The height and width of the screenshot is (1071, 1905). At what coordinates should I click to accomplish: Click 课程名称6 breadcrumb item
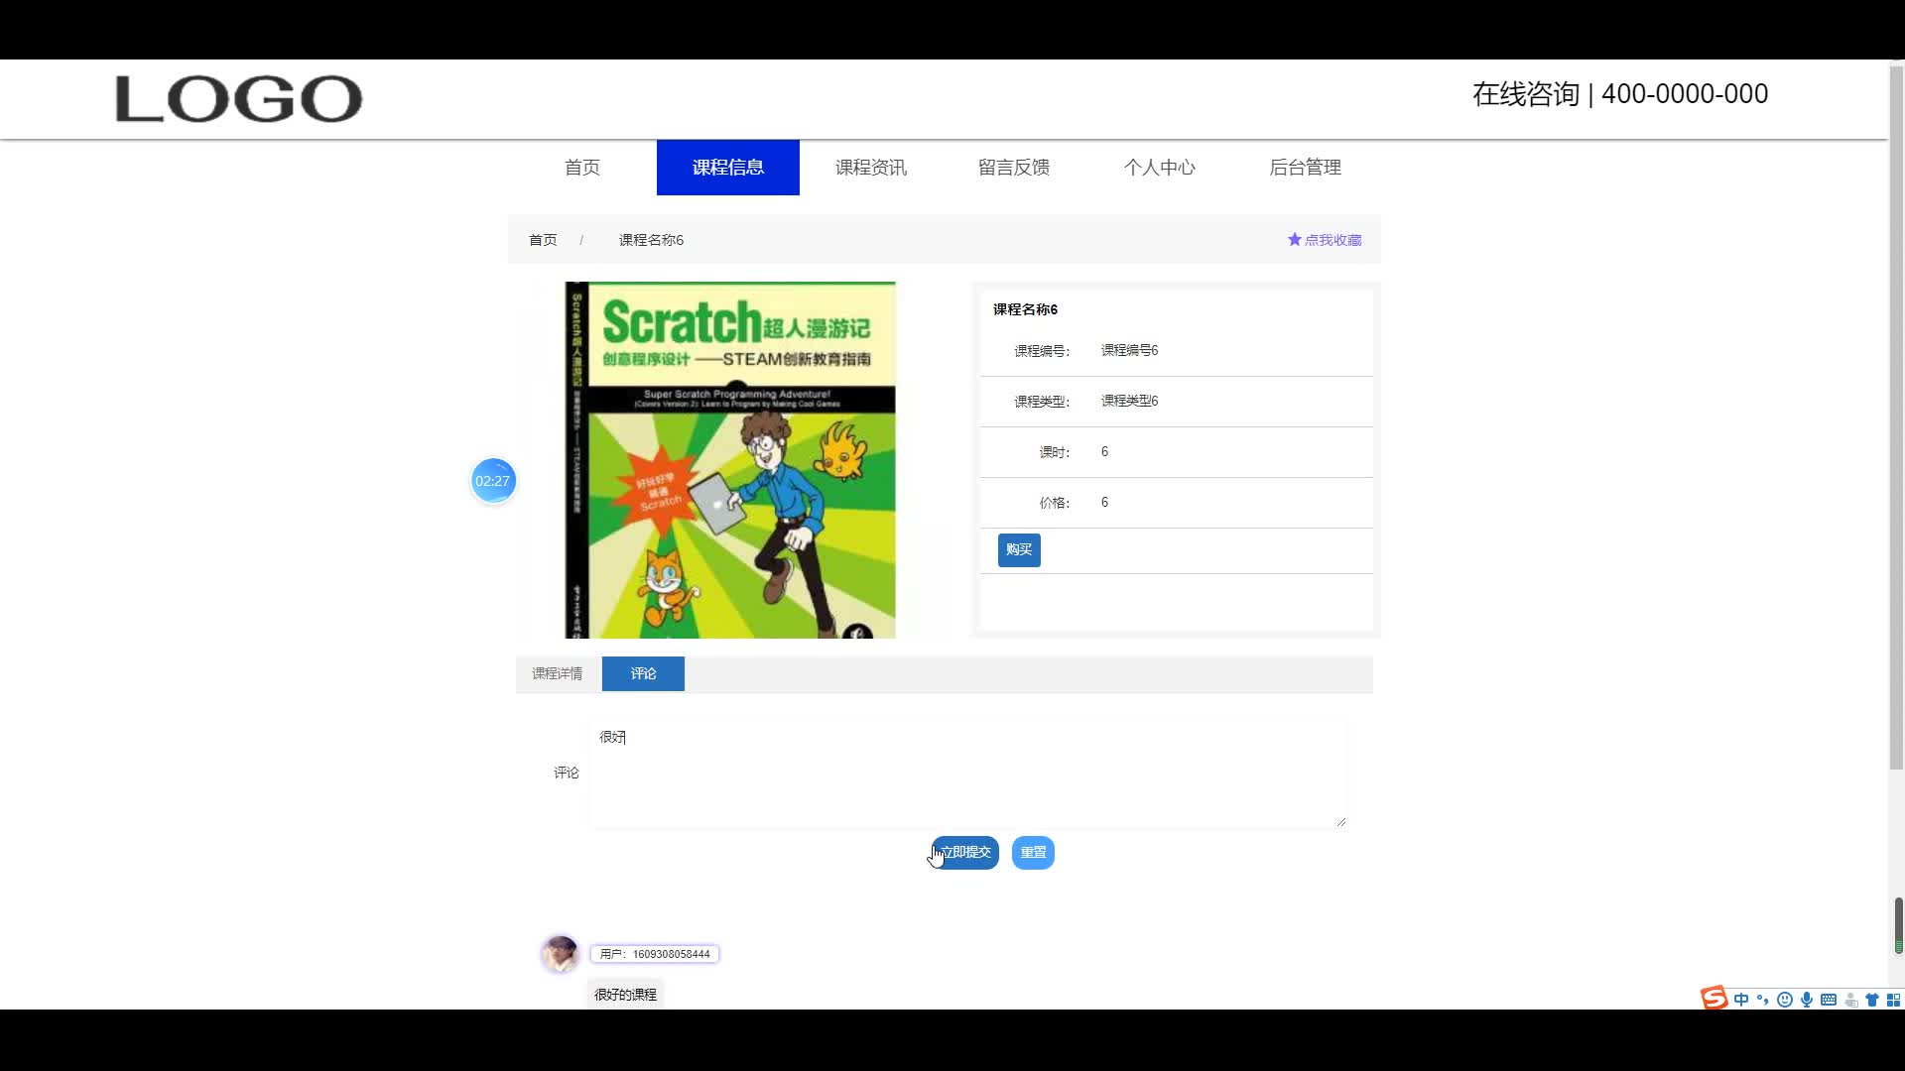(x=651, y=240)
